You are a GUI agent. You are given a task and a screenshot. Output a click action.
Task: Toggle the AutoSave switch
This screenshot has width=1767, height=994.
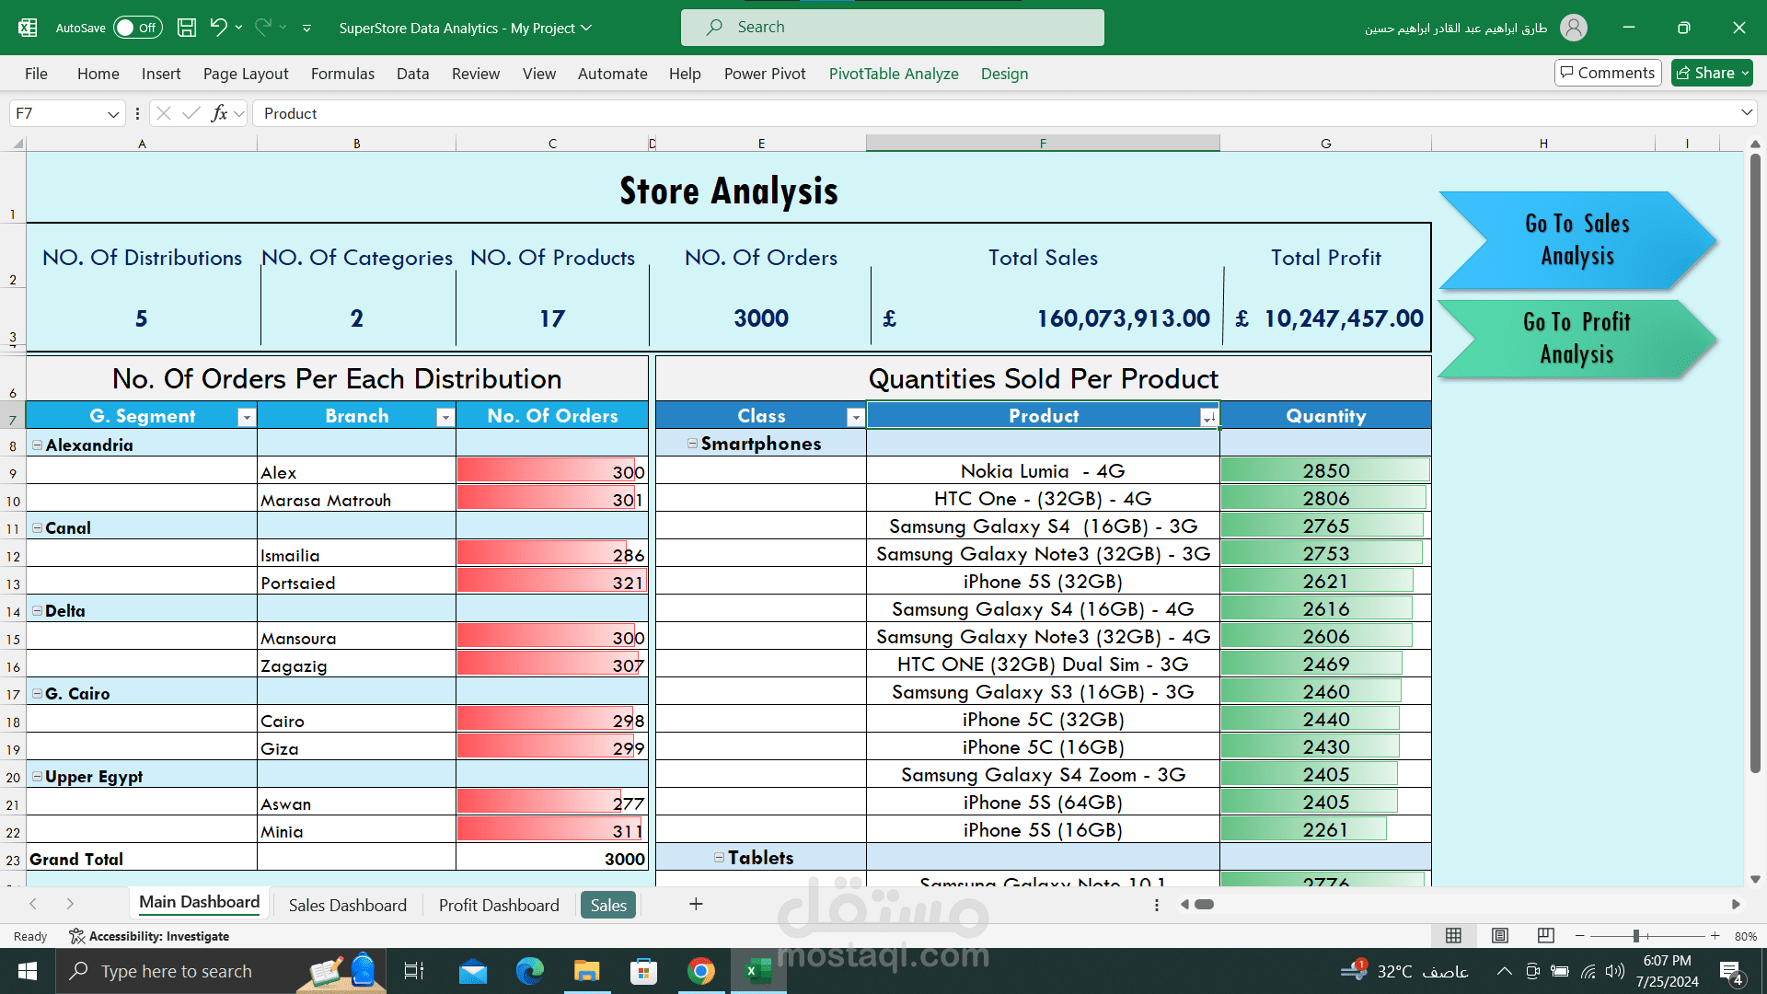[x=138, y=28]
